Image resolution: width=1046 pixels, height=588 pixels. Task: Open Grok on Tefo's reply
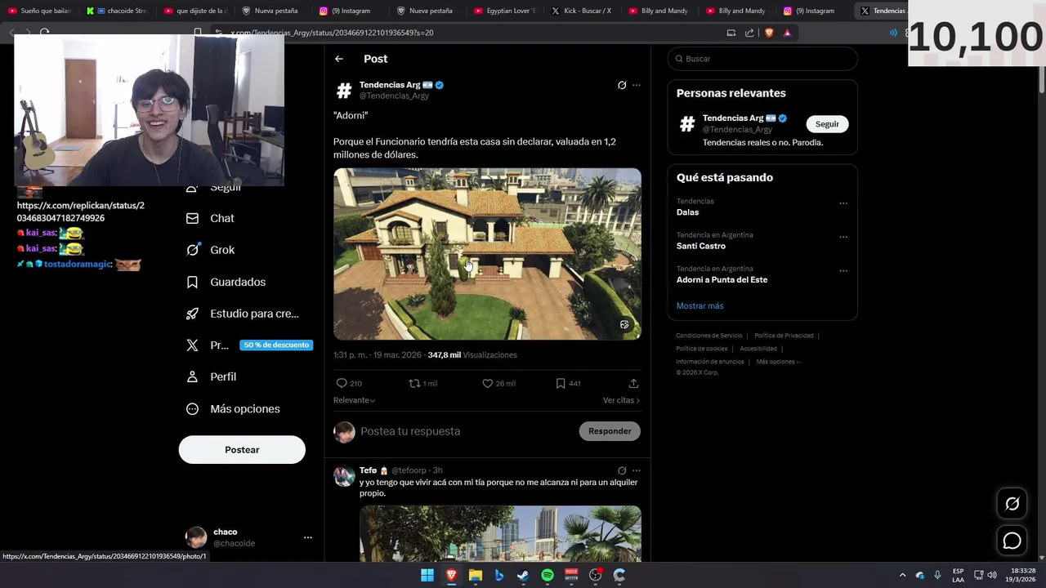coord(622,470)
